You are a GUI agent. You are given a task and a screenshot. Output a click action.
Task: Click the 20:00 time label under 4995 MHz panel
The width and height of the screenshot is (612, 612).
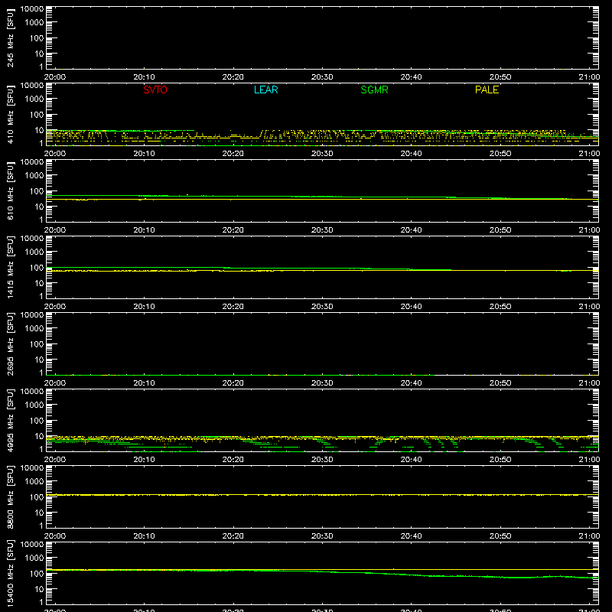point(55,460)
